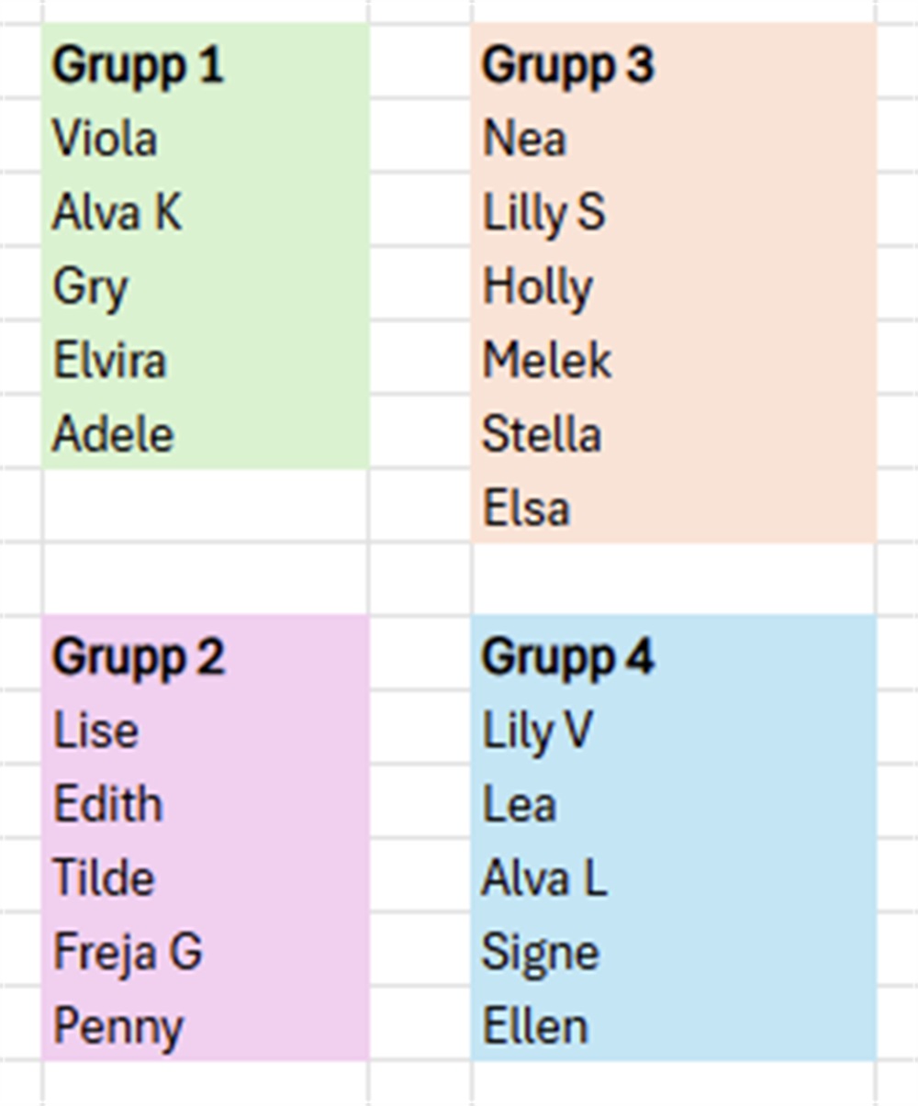Click the Adele cell in Grupp 1
Image resolution: width=918 pixels, height=1106 pixels.
[113, 434]
